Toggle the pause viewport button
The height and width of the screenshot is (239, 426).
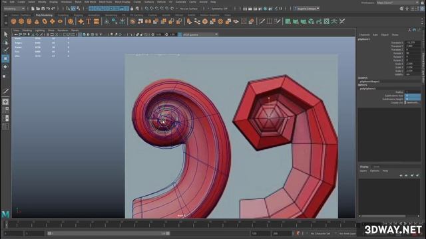coord(281,9)
